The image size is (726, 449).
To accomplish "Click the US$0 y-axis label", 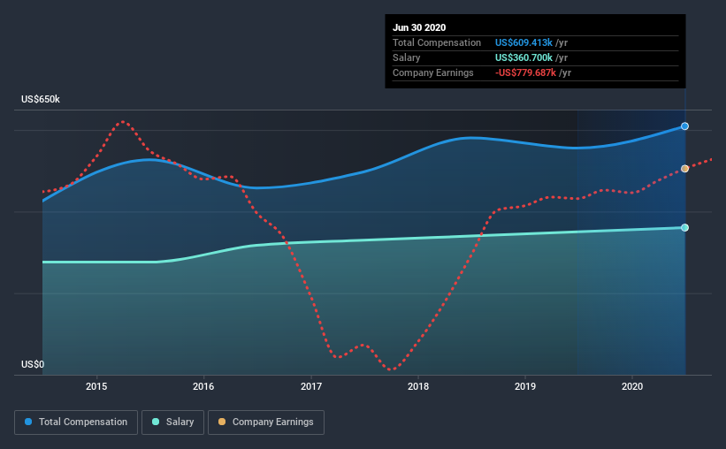I will pyautogui.click(x=33, y=365).
